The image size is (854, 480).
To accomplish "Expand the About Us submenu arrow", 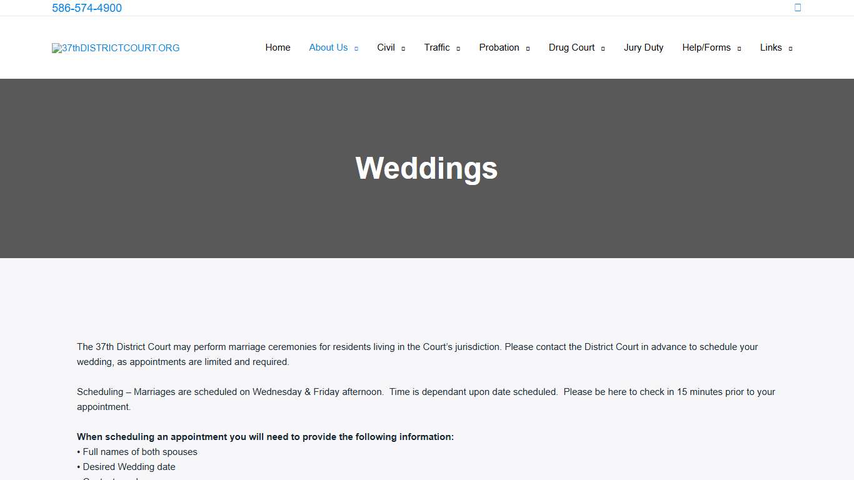I will point(356,48).
